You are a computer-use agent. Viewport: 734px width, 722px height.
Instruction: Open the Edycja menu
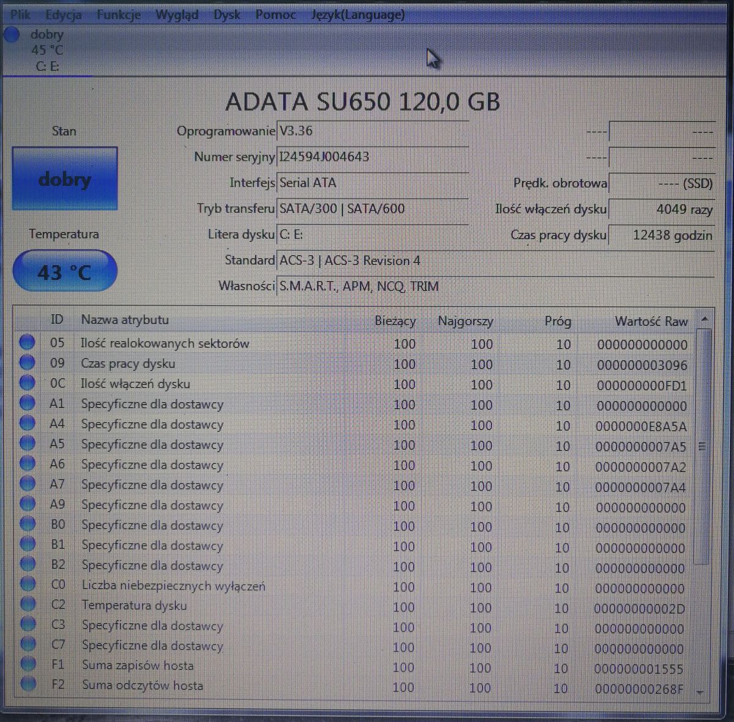[x=63, y=14]
